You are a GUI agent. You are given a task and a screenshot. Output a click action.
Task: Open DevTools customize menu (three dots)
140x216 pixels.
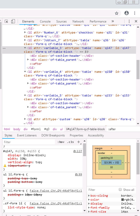tap(129, 21)
